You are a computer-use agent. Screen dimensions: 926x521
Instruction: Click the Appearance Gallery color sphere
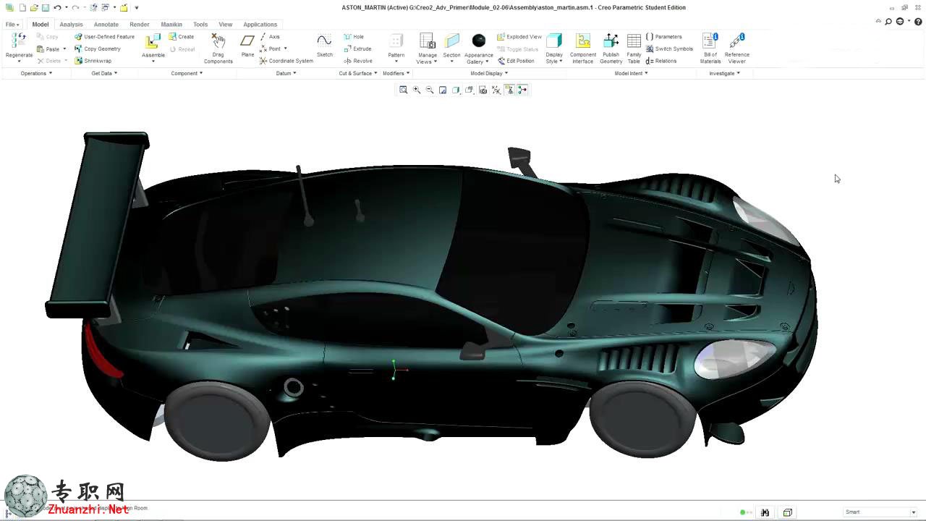click(478, 41)
